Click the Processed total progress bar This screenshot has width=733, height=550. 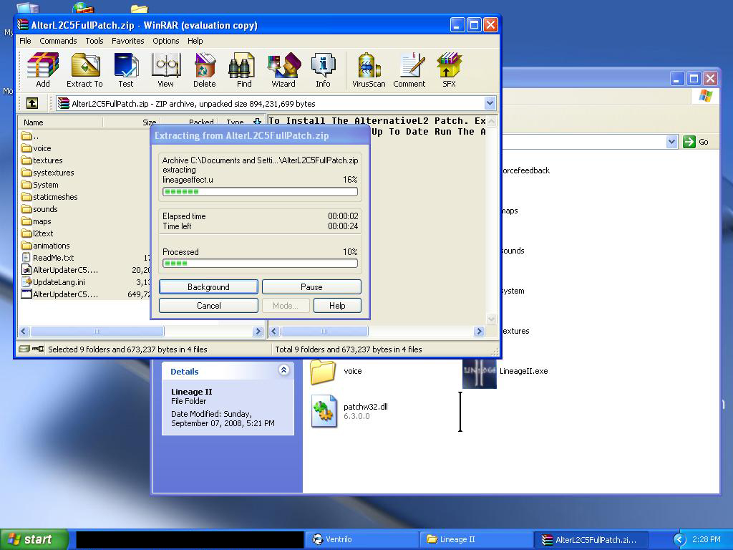point(260,264)
